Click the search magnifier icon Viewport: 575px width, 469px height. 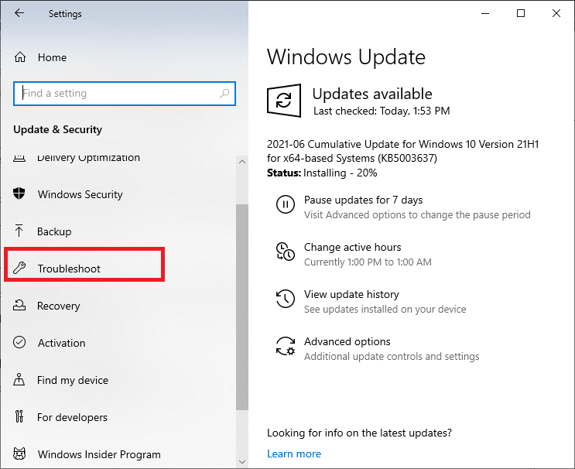pyautogui.click(x=224, y=94)
